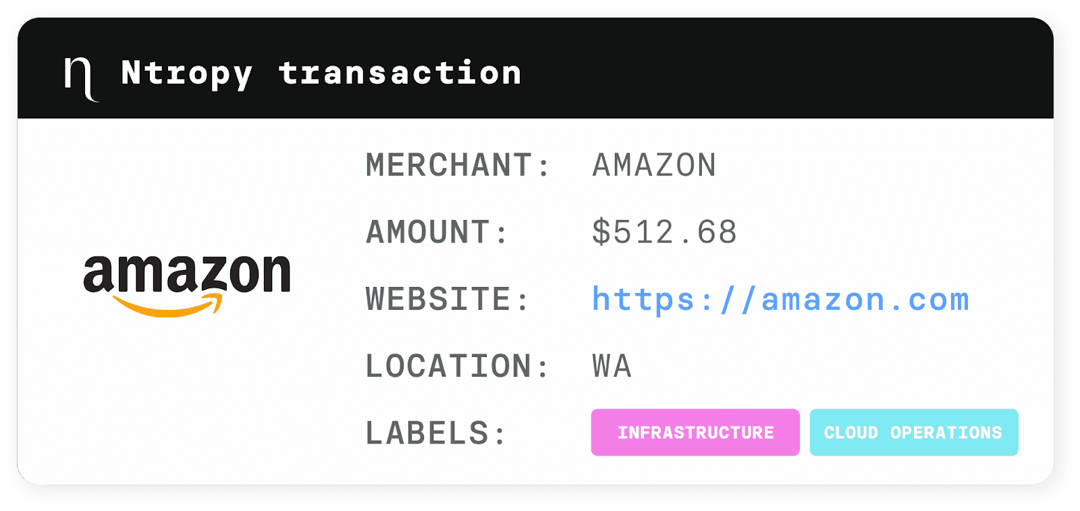Click the LOCATION field label
1080x511 pixels.
458,366
